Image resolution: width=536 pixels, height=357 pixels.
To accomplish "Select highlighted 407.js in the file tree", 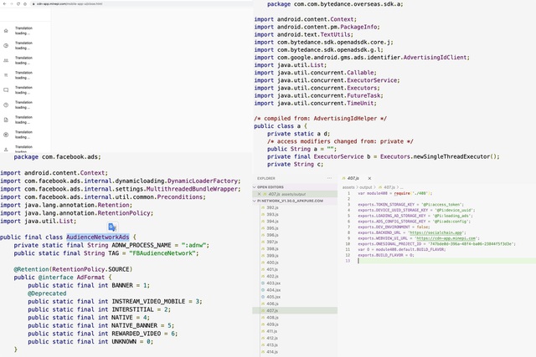I will pos(295,310).
